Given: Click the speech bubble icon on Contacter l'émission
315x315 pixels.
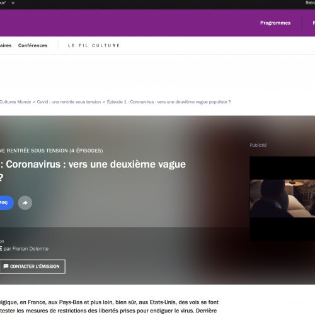Looking at the screenshot, I should (6, 266).
